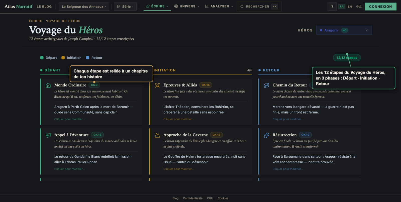Expand the Univers menu
The width and height of the screenshot is (401, 202).
coord(187,6)
